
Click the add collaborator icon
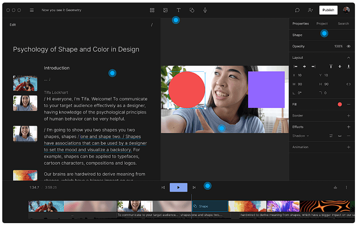pos(310,10)
